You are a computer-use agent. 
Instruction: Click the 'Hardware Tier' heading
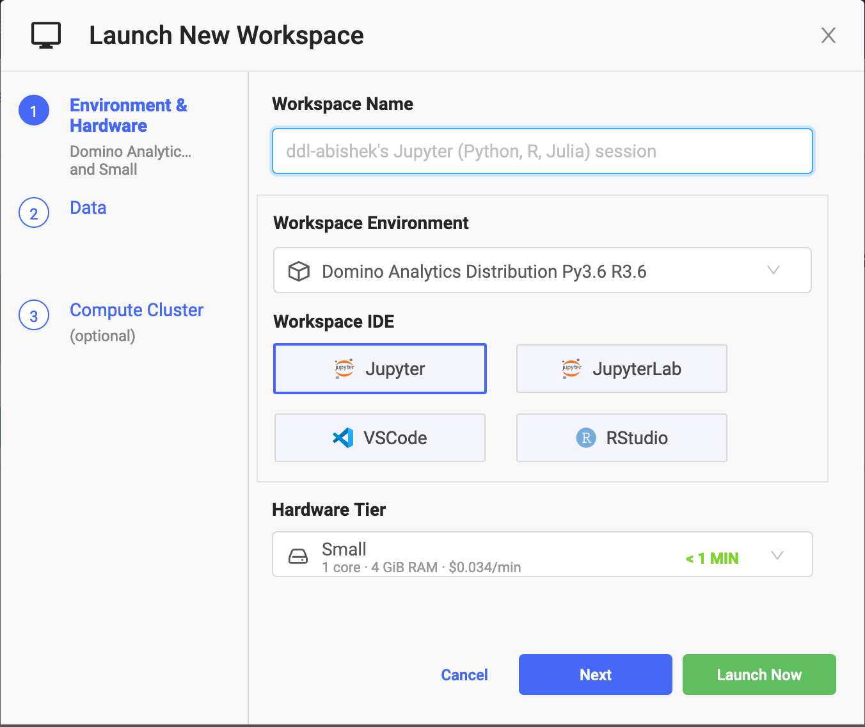pyautogui.click(x=329, y=509)
